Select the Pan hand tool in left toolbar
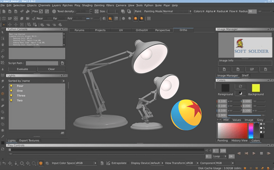 pos(2,45)
